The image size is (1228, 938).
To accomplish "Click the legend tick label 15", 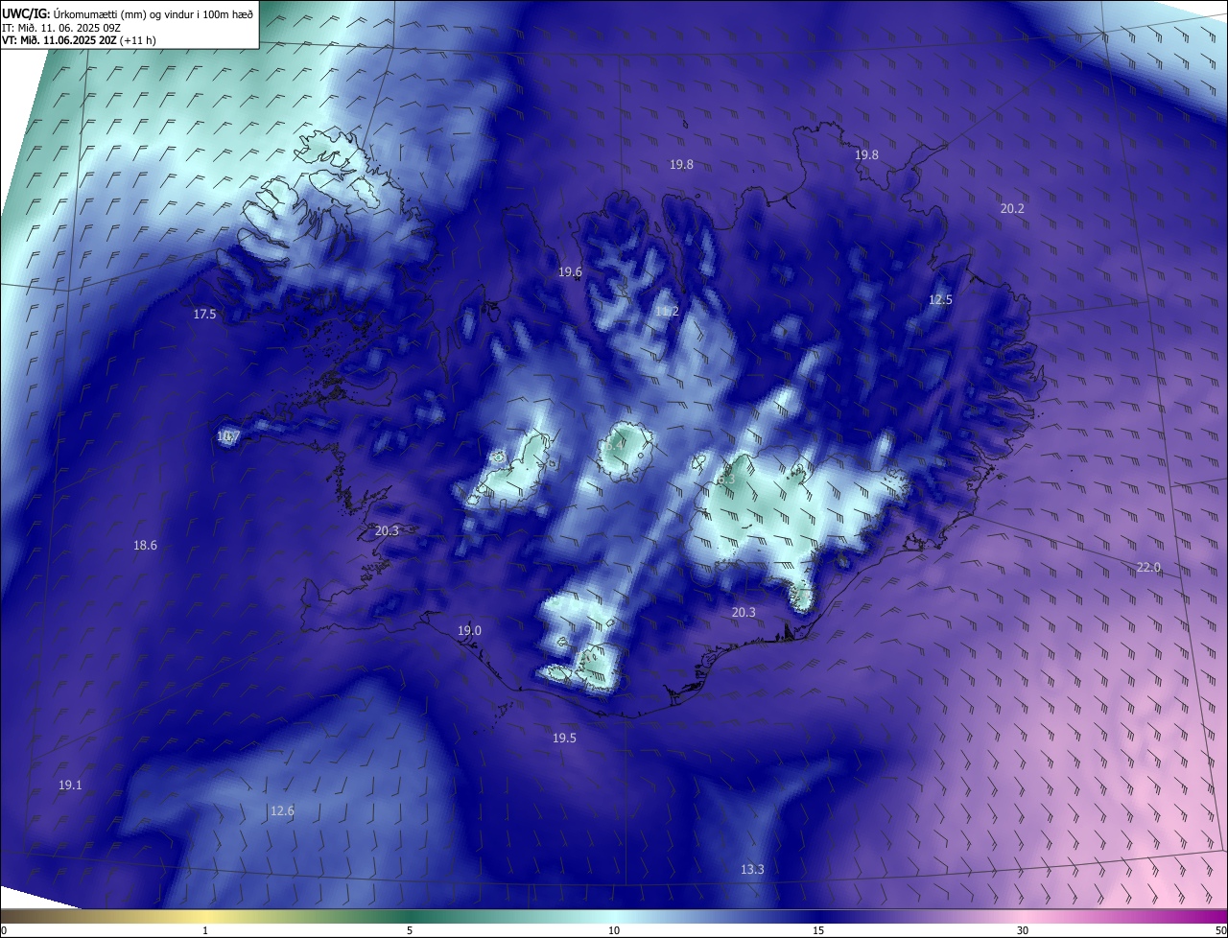I will pos(818,931).
